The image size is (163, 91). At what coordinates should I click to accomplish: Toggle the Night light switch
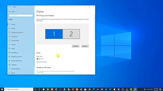point(38,59)
